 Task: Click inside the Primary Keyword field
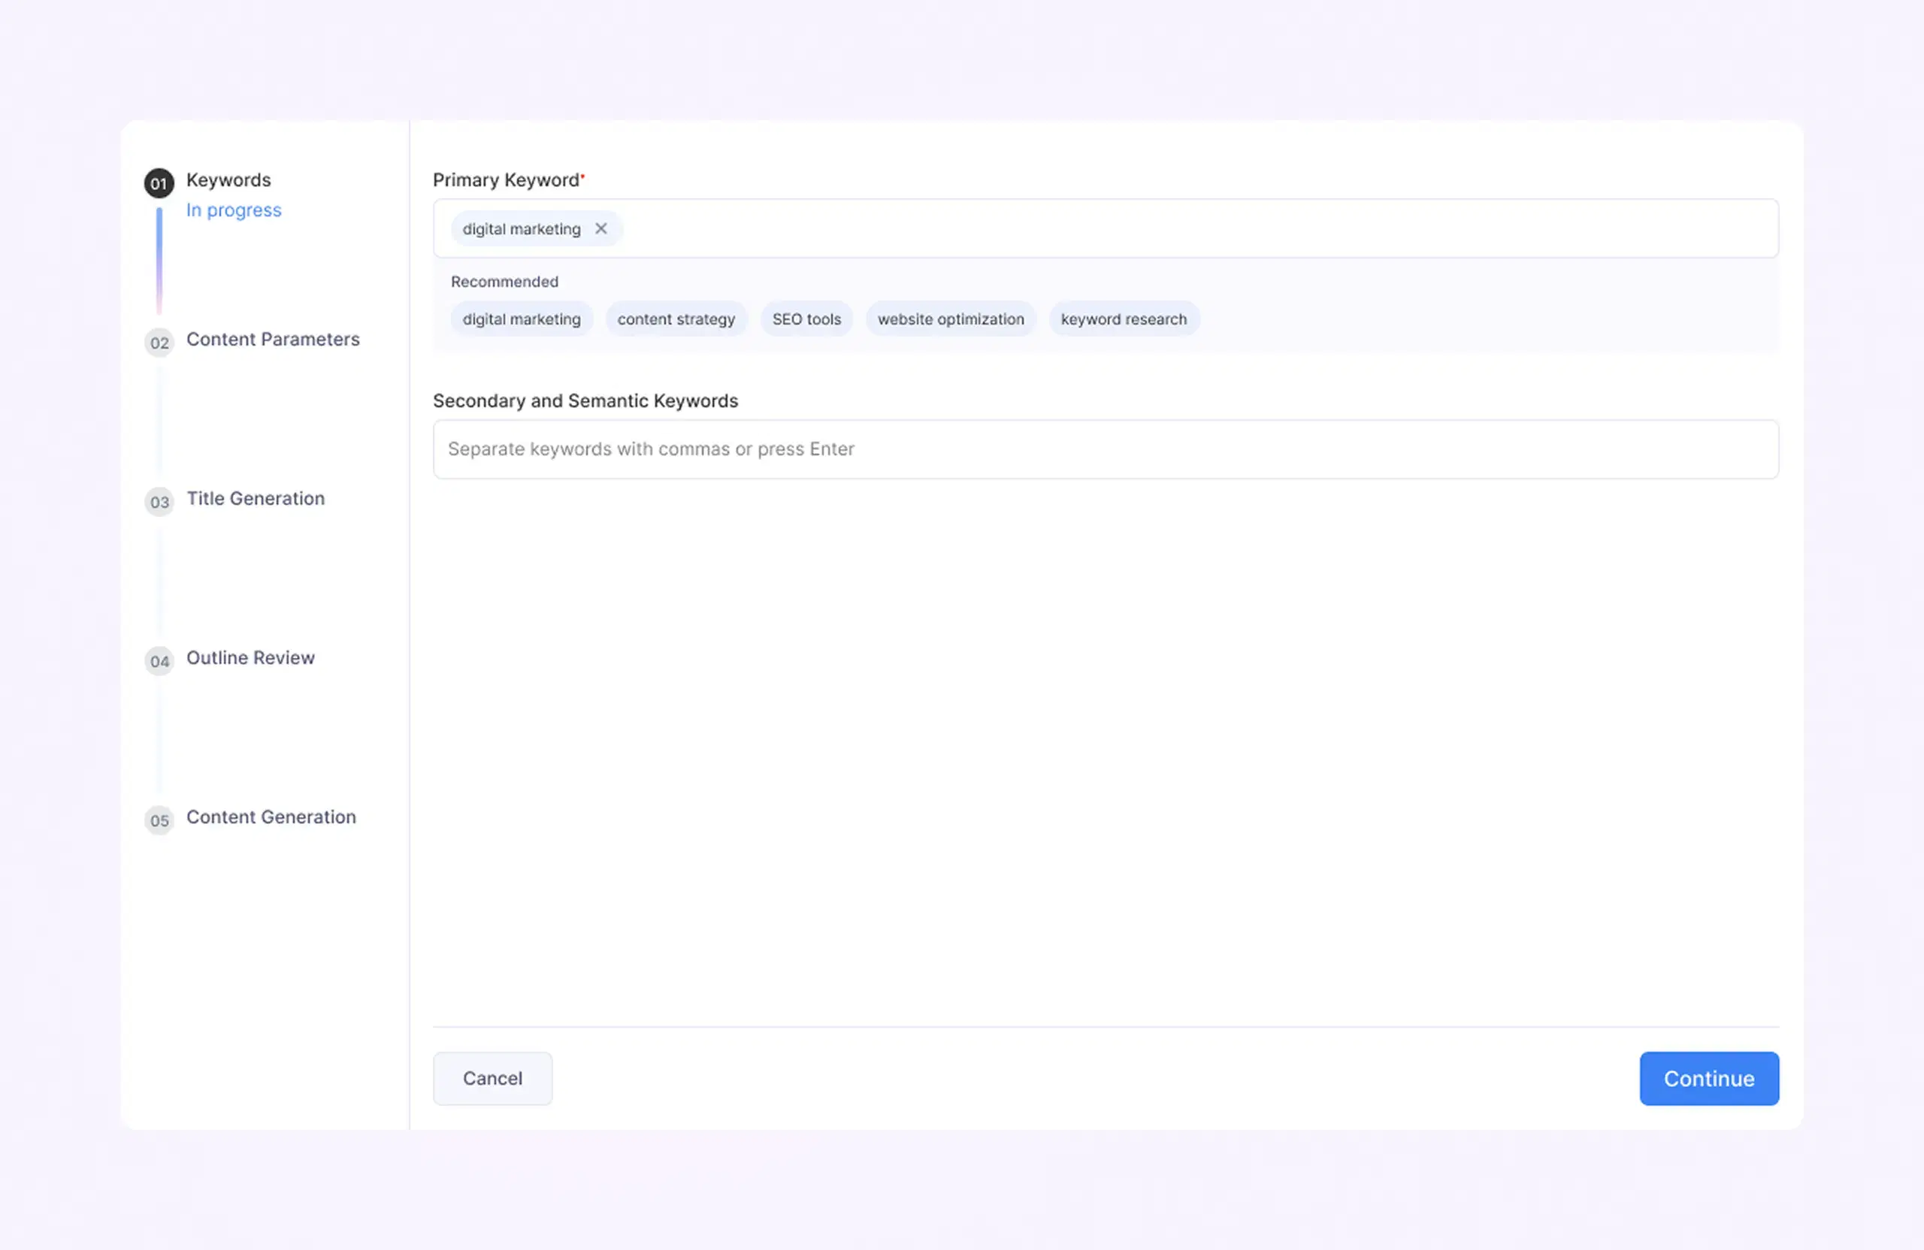pyautogui.click(x=1132, y=228)
